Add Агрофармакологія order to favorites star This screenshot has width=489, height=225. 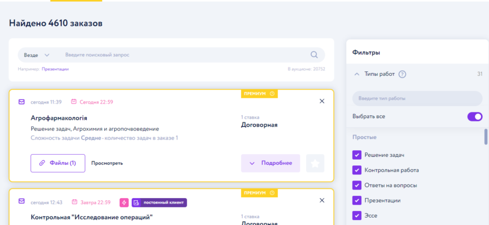point(315,163)
